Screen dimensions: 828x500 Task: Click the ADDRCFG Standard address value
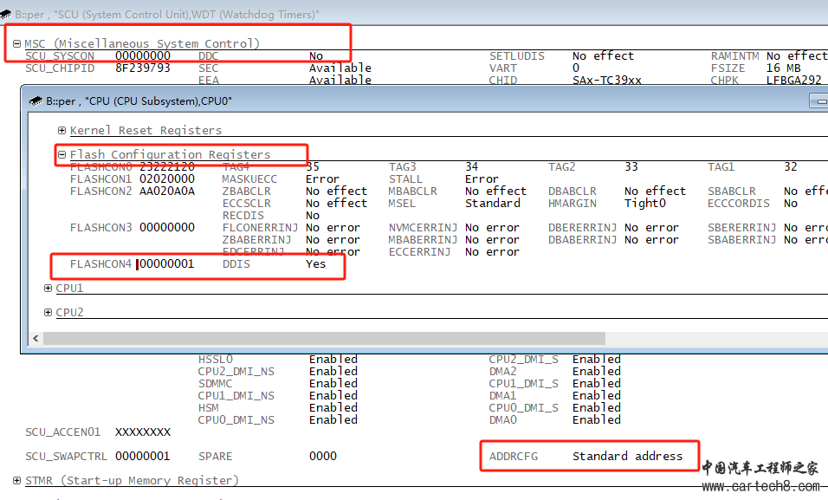[627, 456]
